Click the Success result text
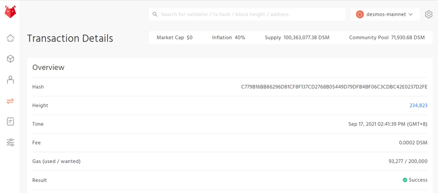This screenshot has width=438, height=193. tap(418, 180)
